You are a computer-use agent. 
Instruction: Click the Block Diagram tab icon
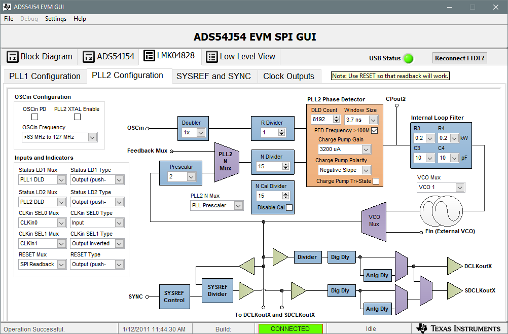(13, 57)
